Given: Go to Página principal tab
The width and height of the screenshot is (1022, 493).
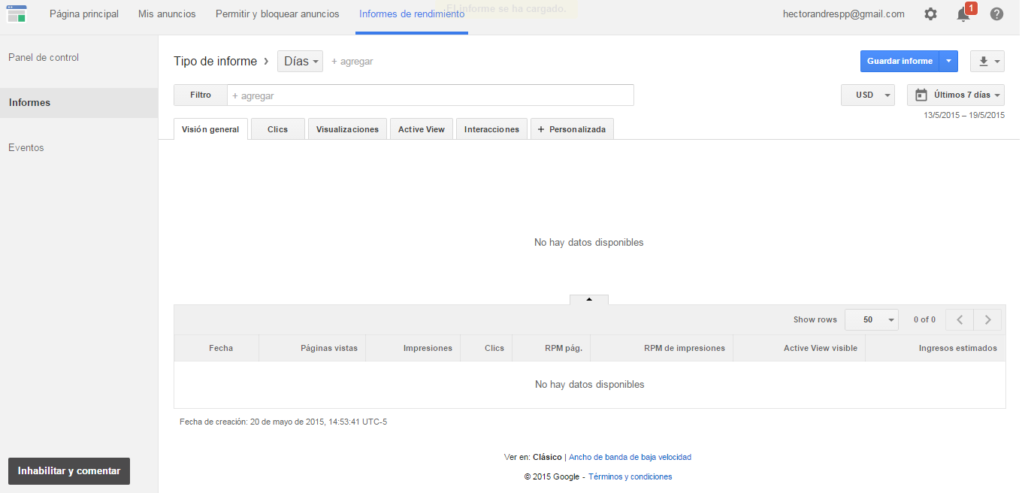Looking at the screenshot, I should click(x=84, y=14).
